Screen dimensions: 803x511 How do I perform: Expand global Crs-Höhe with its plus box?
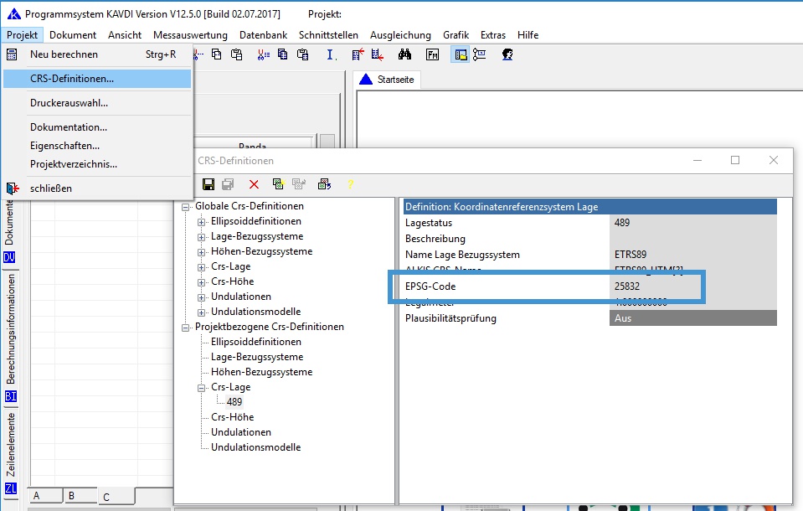coord(201,282)
